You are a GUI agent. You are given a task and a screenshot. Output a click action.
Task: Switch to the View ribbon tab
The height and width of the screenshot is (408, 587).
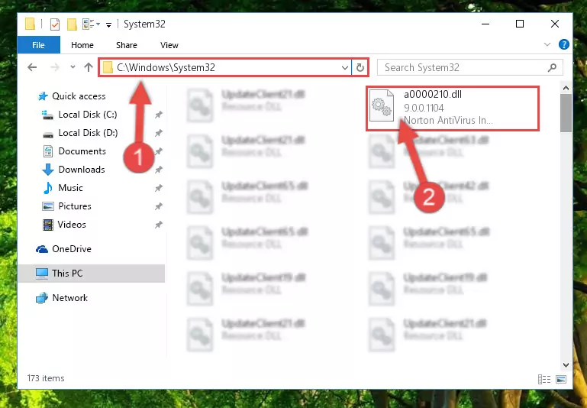click(x=169, y=45)
